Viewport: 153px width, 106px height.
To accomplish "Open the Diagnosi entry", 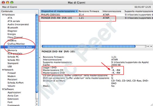I will tap(12, 31).
